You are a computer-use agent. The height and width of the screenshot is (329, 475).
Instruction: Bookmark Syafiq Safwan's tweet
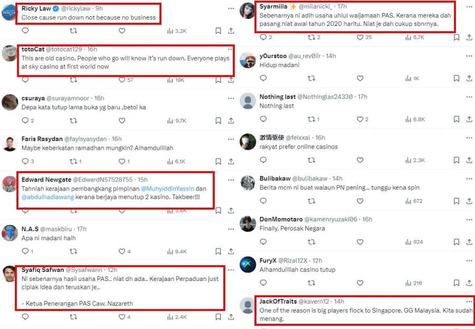[x=218, y=317]
